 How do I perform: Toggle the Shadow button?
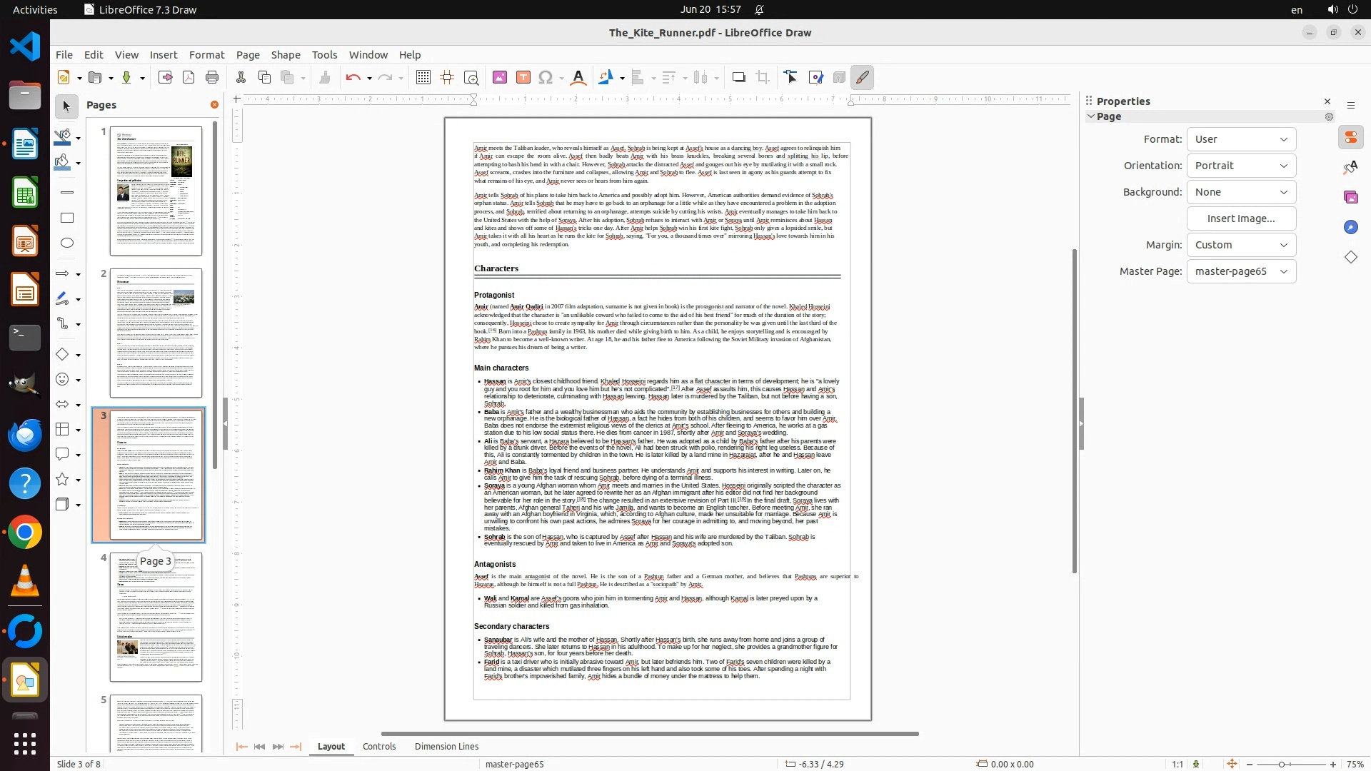click(739, 77)
